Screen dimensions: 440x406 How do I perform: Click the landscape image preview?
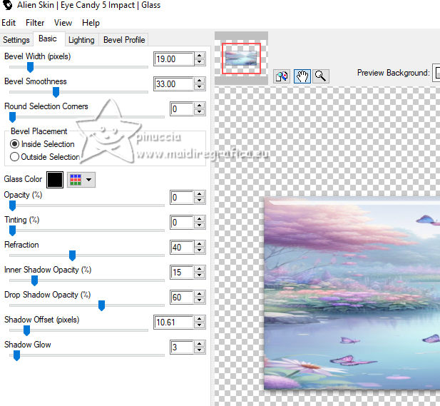point(352,293)
